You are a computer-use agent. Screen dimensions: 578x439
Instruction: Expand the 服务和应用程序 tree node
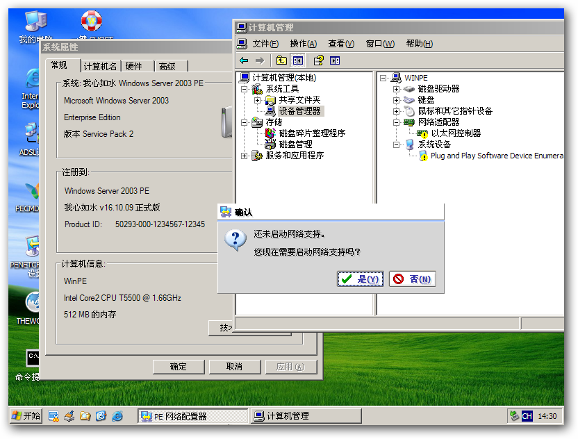click(245, 156)
